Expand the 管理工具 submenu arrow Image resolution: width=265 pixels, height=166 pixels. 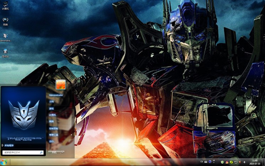[71, 135]
